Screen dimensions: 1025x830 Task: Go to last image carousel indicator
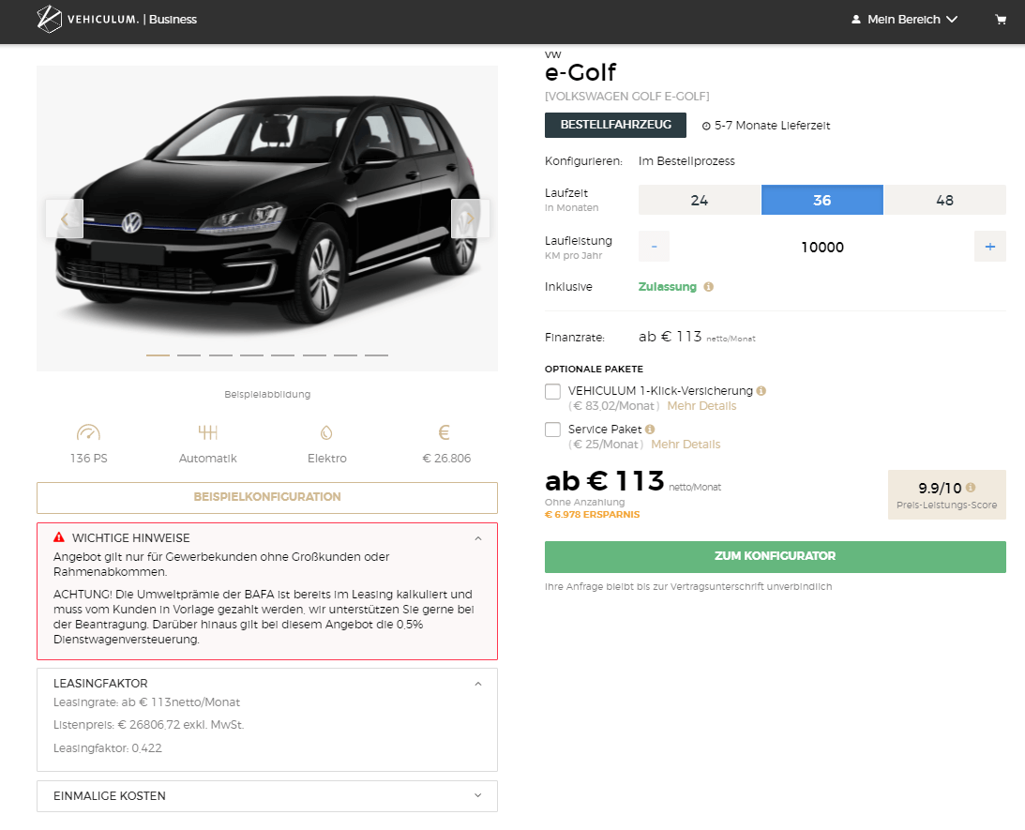[377, 355]
